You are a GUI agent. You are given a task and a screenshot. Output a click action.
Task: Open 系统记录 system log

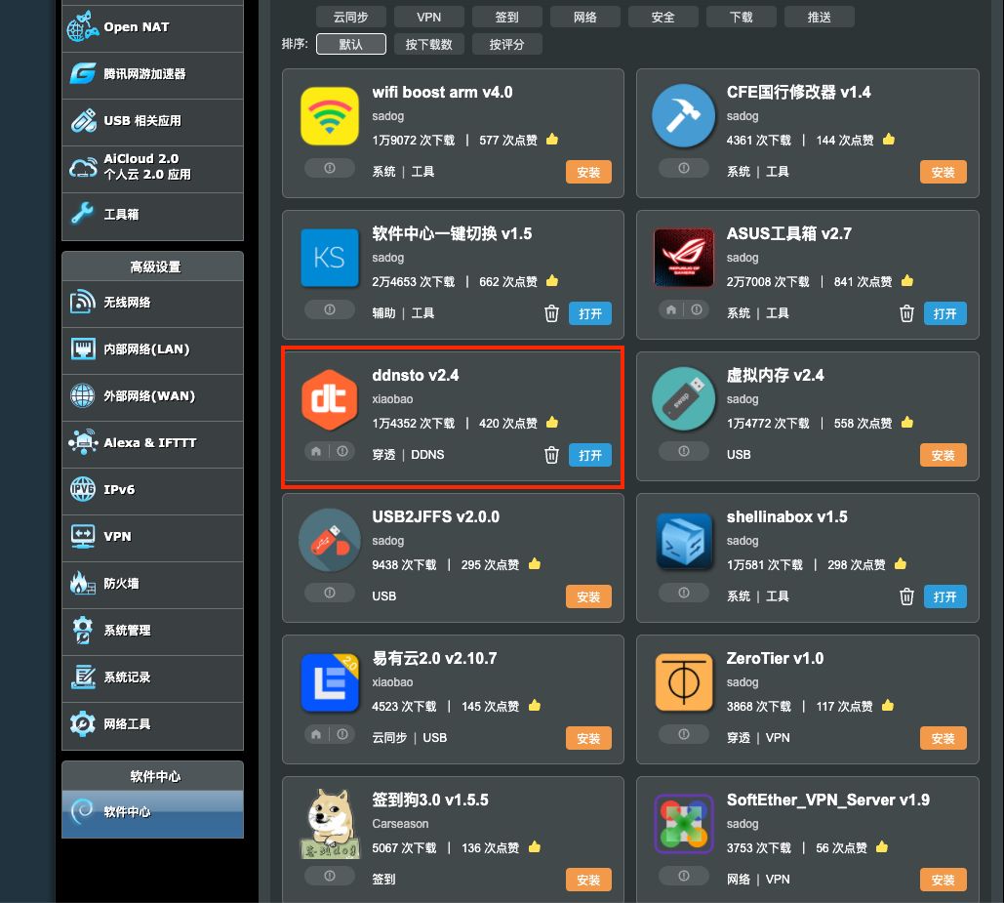pyautogui.click(x=152, y=677)
